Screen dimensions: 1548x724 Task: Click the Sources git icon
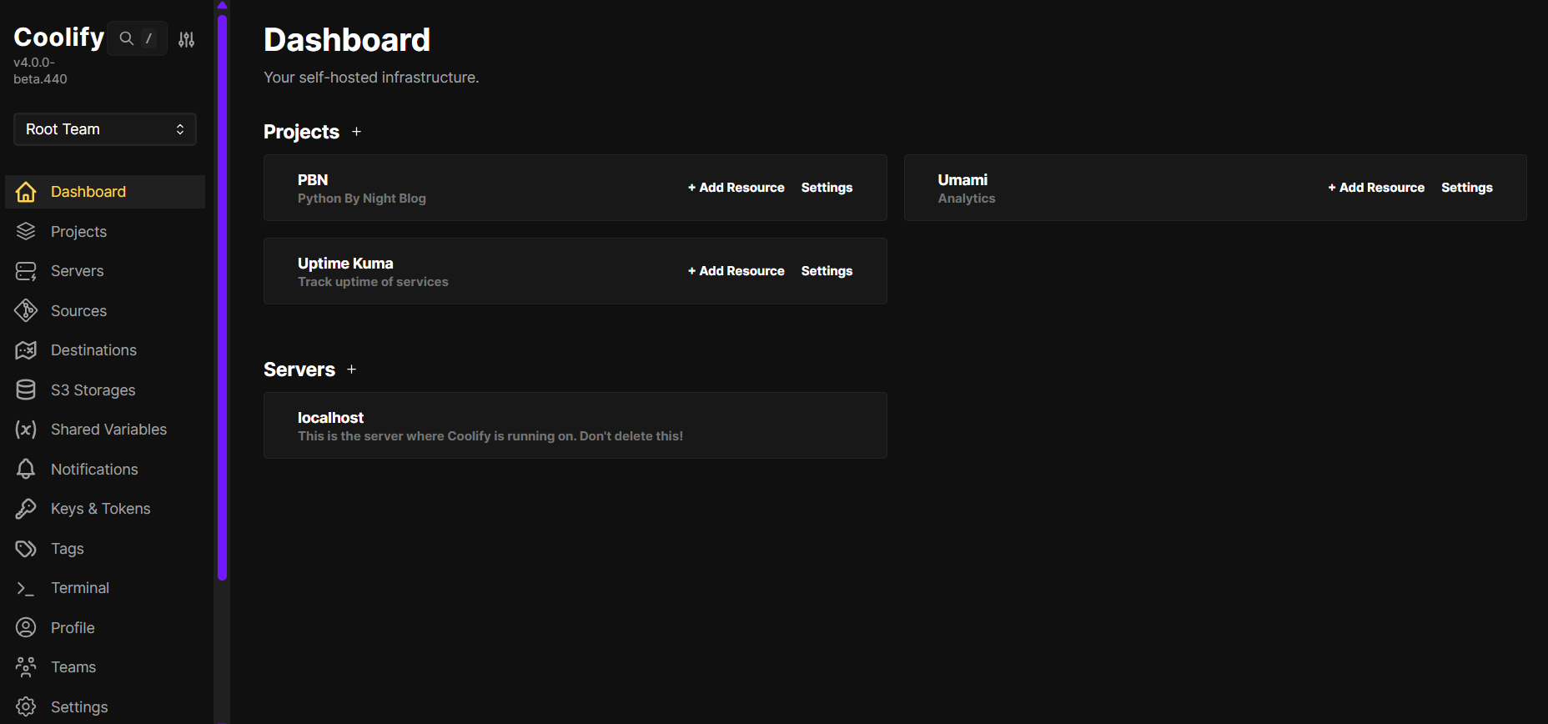click(x=26, y=310)
